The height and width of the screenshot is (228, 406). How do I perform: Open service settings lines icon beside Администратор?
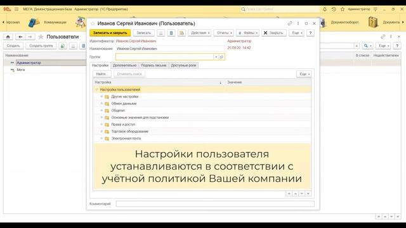[x=375, y=9]
